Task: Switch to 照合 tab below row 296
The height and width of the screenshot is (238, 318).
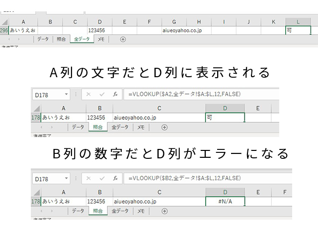Action: (x=61, y=39)
